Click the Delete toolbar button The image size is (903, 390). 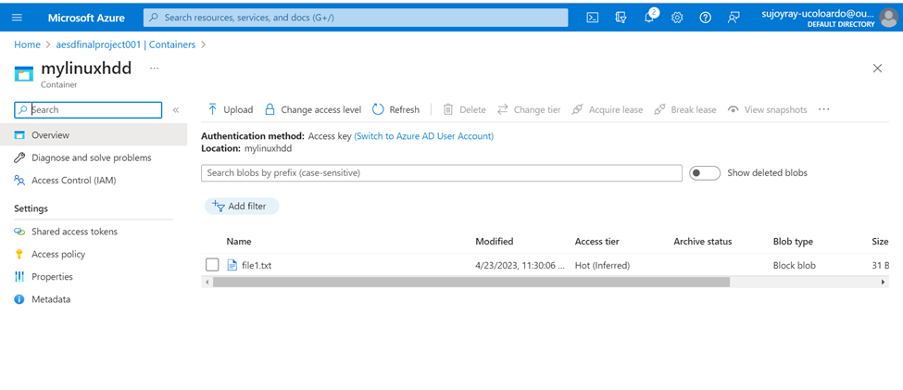click(x=464, y=109)
